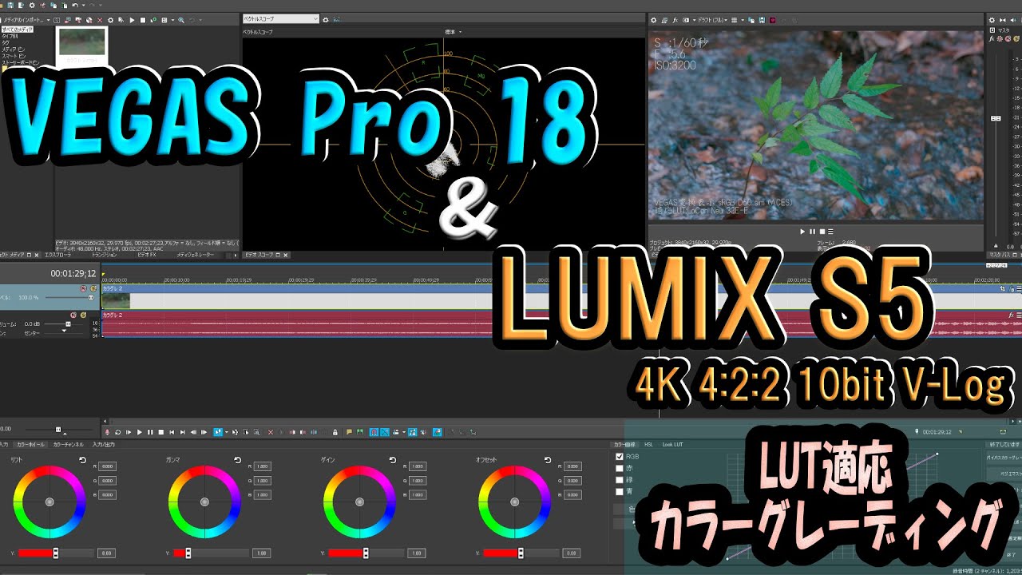Toggle split screen view in preview

(686, 20)
